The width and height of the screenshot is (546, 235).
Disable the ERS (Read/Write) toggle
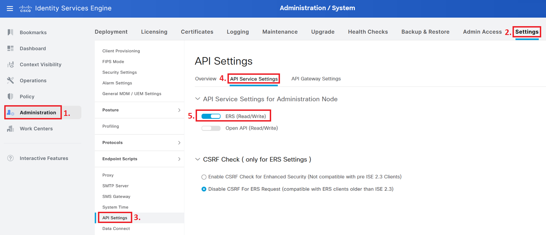[x=210, y=116]
